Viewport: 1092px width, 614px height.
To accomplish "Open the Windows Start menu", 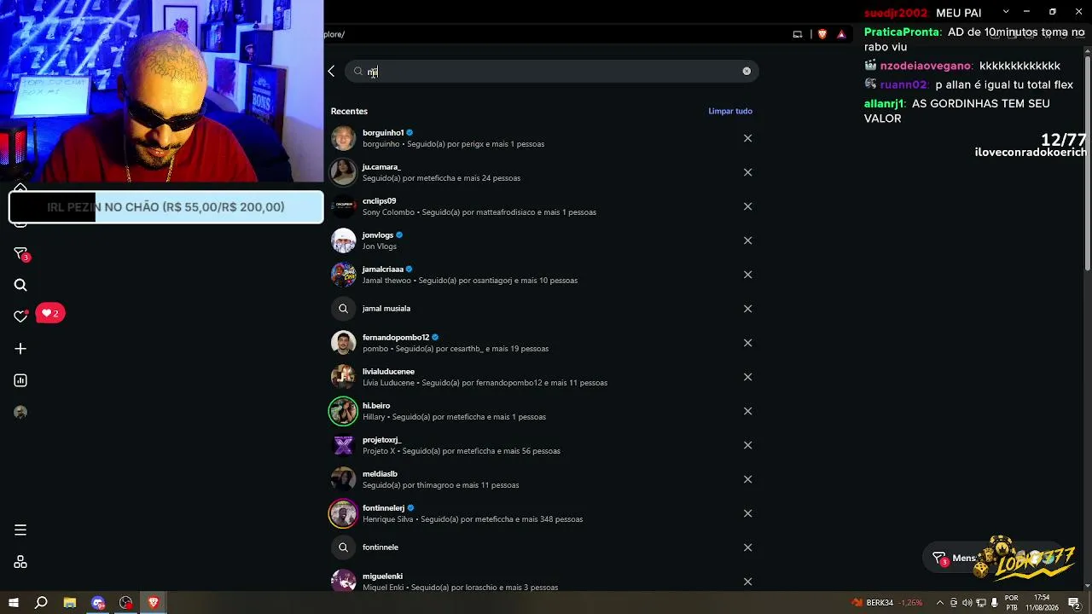I will [x=13, y=603].
